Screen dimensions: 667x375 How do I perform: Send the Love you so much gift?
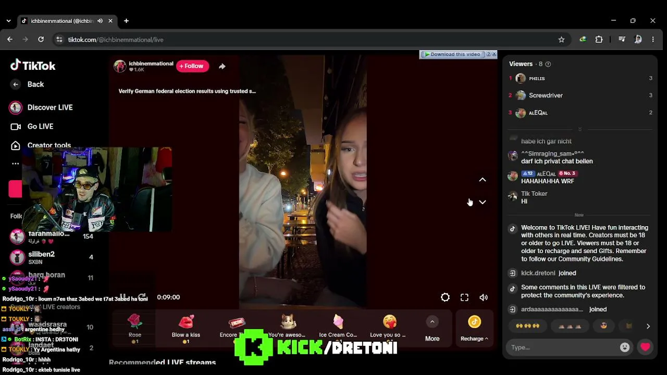[x=389, y=328]
